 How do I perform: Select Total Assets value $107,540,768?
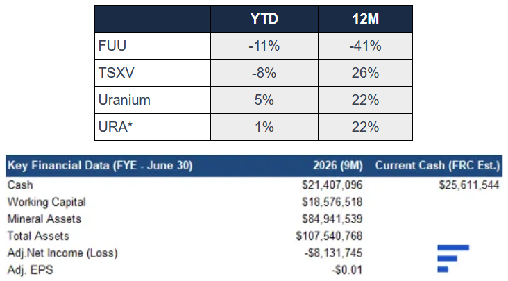click(329, 236)
